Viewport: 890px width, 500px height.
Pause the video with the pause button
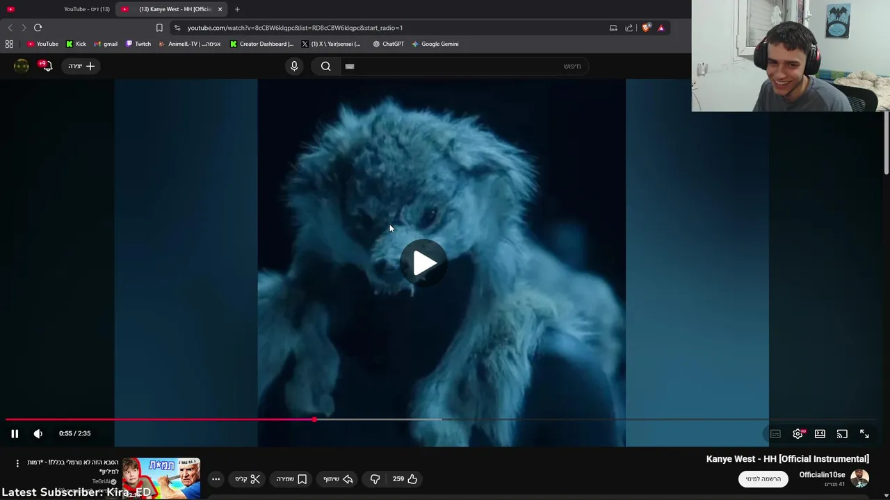pyautogui.click(x=15, y=433)
